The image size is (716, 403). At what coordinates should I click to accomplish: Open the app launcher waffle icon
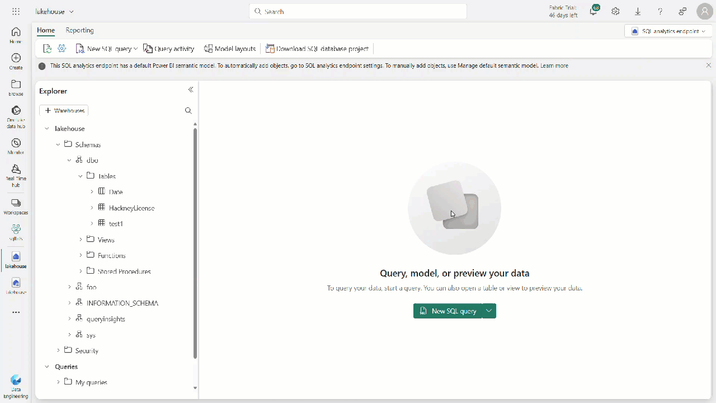(16, 11)
